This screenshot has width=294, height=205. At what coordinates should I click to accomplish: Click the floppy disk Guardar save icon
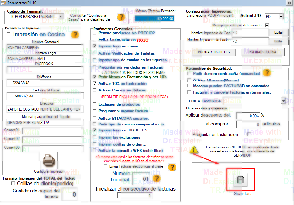point(240,180)
